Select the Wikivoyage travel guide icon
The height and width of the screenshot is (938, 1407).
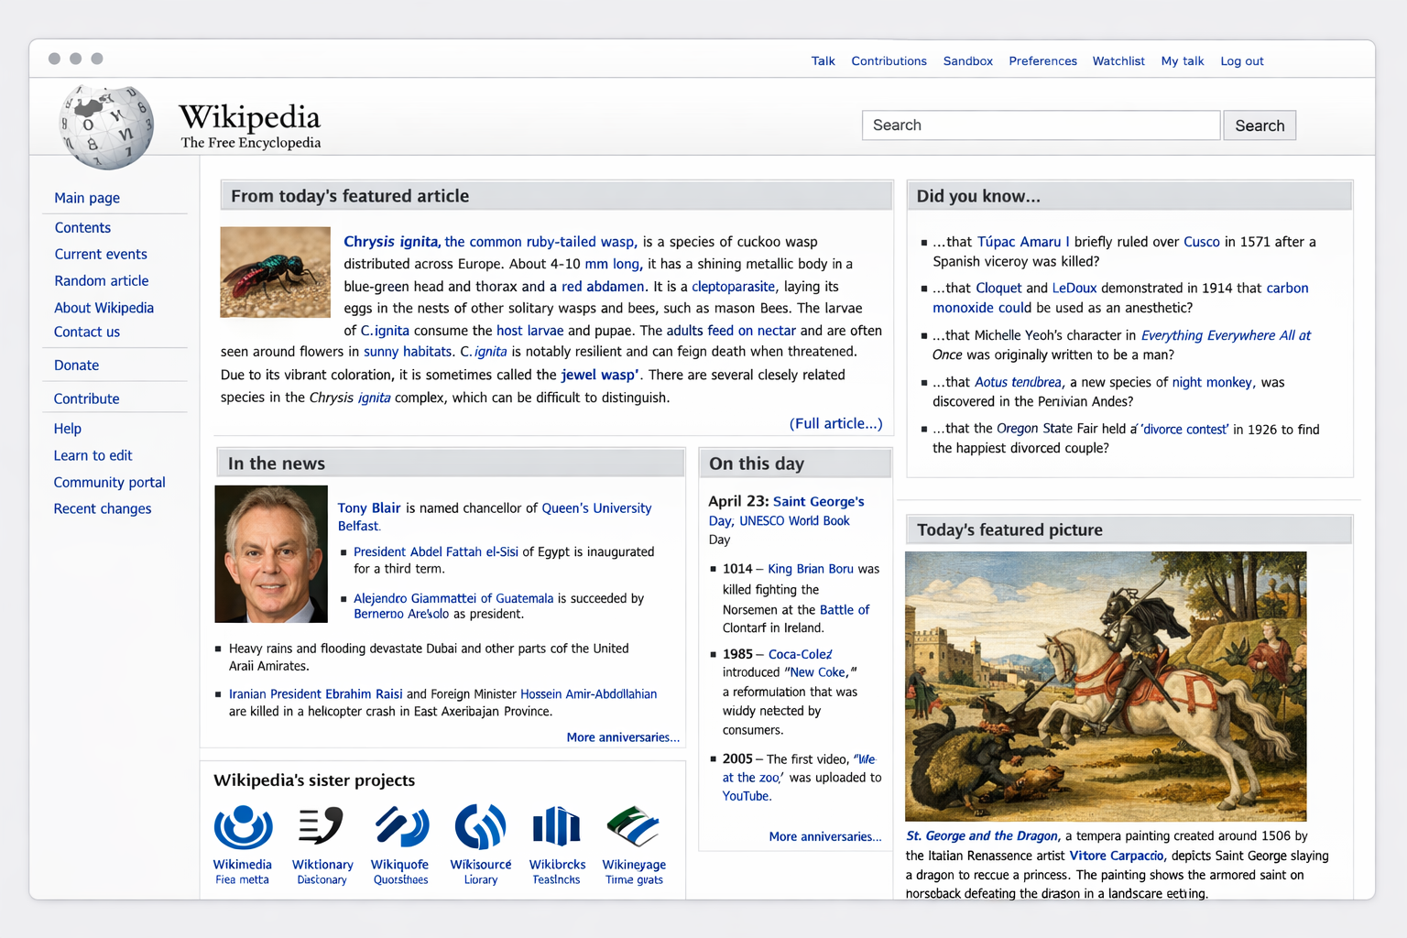(634, 827)
